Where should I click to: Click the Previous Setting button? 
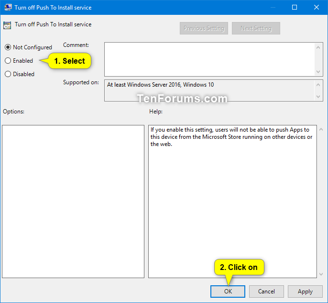pyautogui.click(x=204, y=28)
